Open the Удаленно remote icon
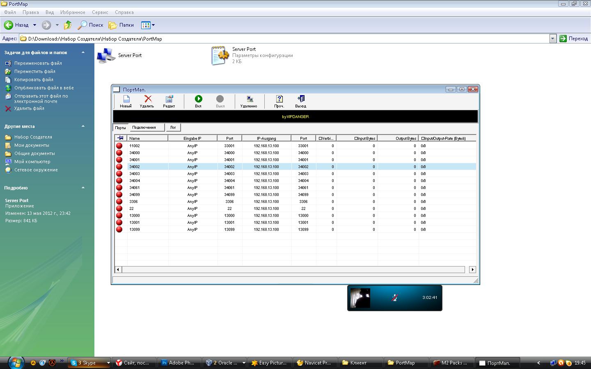The width and height of the screenshot is (591, 369). 250,99
